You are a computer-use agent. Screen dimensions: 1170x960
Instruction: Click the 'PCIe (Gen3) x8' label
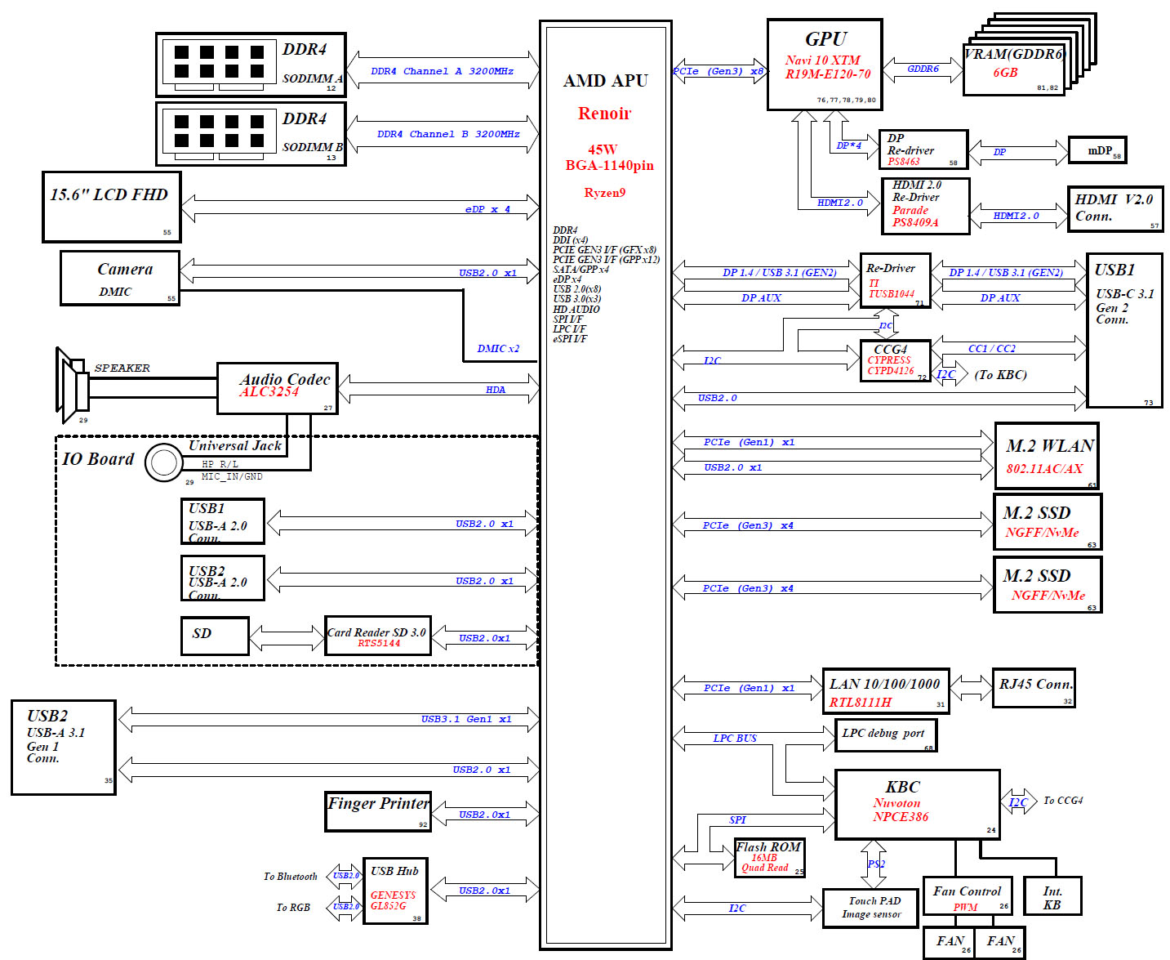tap(718, 71)
